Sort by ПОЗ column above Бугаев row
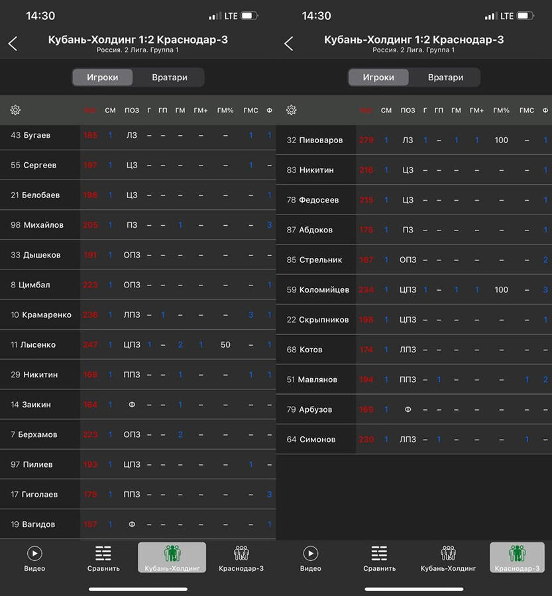The image size is (552, 596). (x=132, y=110)
